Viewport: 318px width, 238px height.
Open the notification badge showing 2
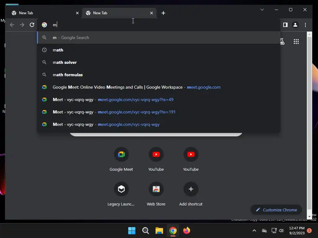pos(309,231)
